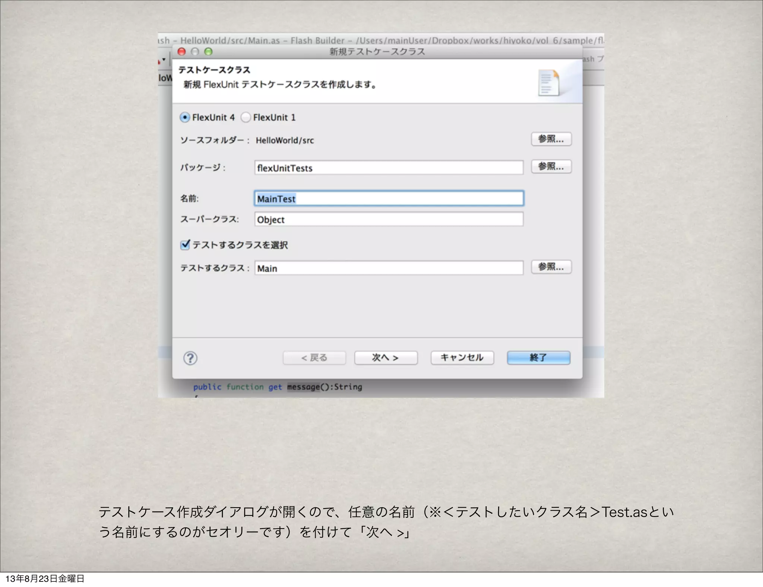The width and height of the screenshot is (763, 587).
Task: Click HelloWorld/src source folder text
Action: (x=285, y=140)
